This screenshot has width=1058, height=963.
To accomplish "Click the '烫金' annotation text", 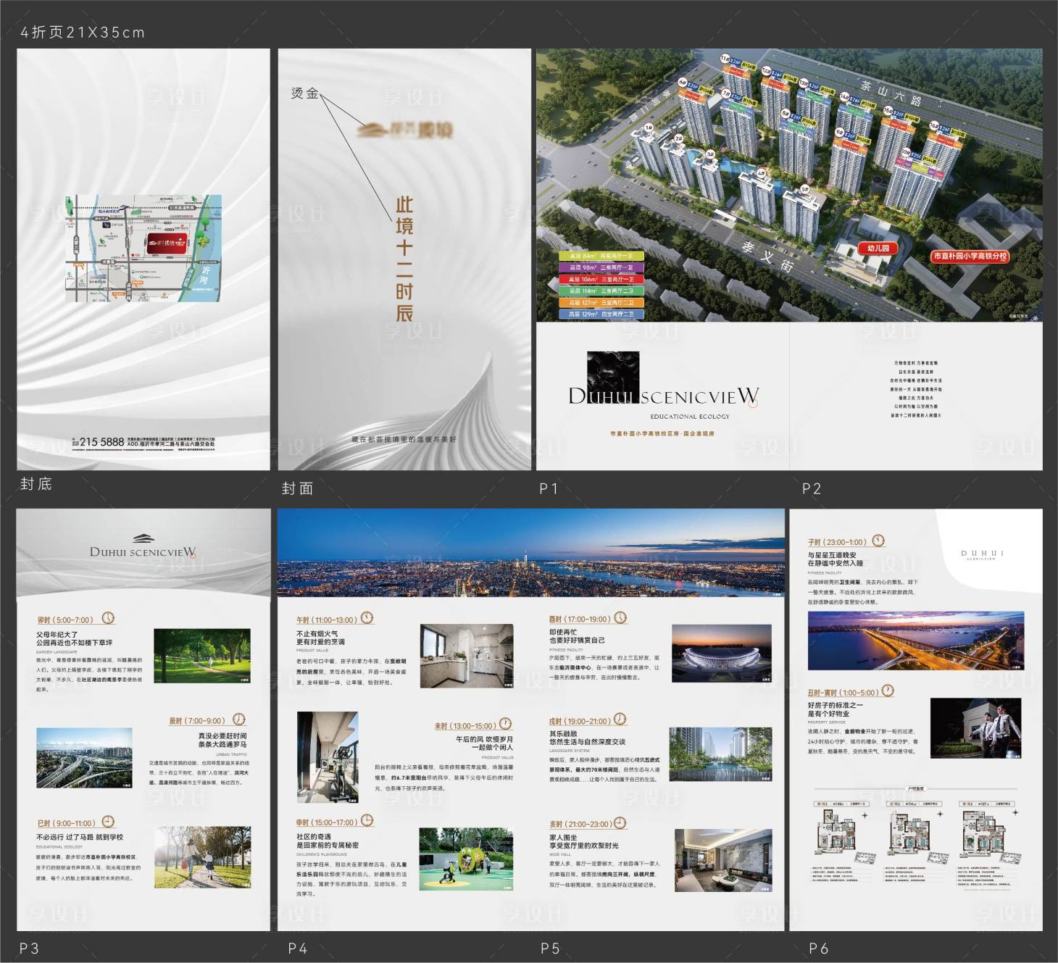I will [x=304, y=93].
